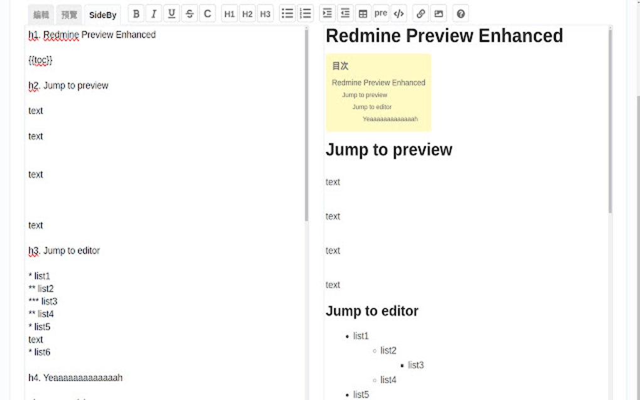Insert a heading with the H1 icon
This screenshot has height=400, width=640.
tap(229, 13)
